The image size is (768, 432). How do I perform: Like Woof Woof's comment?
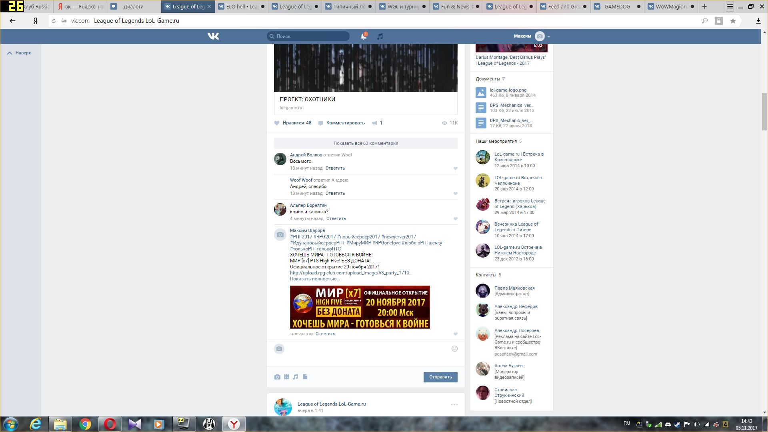pyautogui.click(x=455, y=194)
